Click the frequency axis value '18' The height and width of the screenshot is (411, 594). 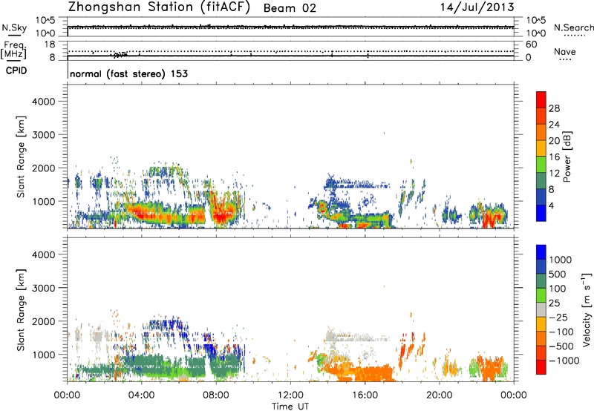coord(50,45)
